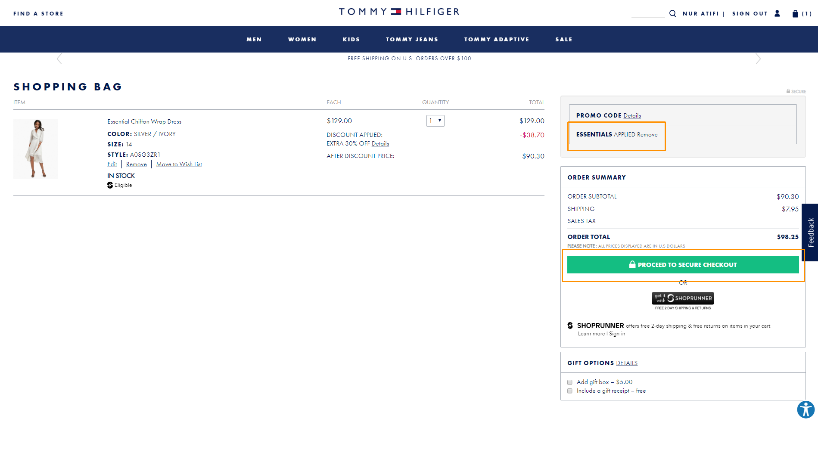Remove the dress from the bag
This screenshot has height=465, width=818.
click(137, 164)
